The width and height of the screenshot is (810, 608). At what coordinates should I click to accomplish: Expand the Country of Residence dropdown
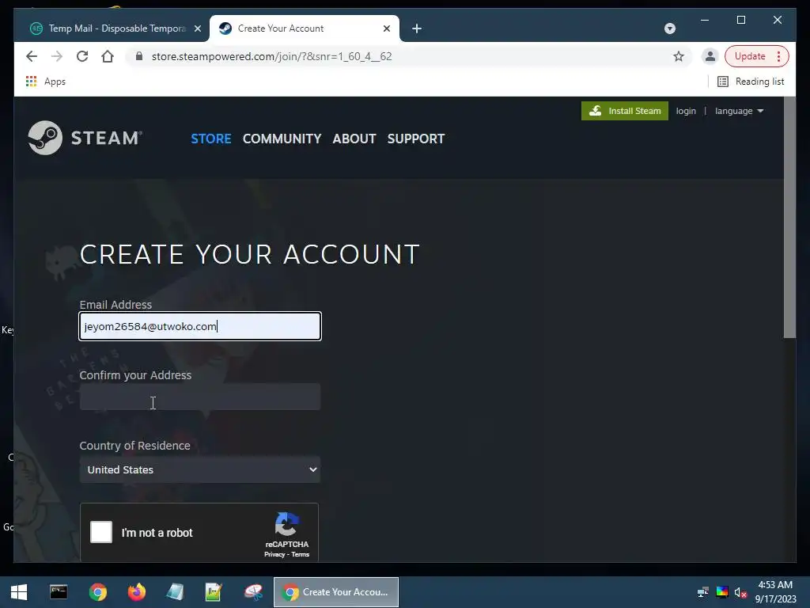[200, 469]
